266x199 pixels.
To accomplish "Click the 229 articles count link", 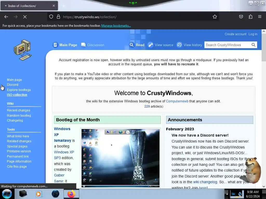I will [x=147, y=106].
